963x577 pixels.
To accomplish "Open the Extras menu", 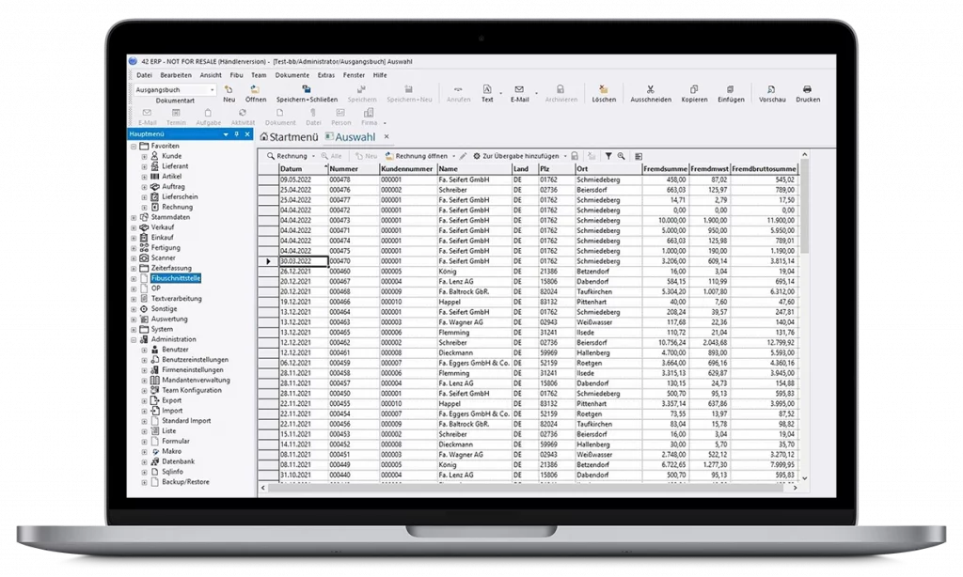I will [x=326, y=75].
